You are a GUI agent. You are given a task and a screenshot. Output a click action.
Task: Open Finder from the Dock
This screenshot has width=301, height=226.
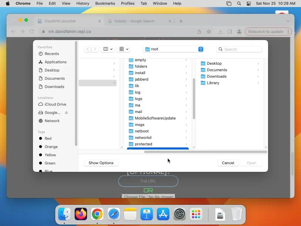[x=64, y=214]
